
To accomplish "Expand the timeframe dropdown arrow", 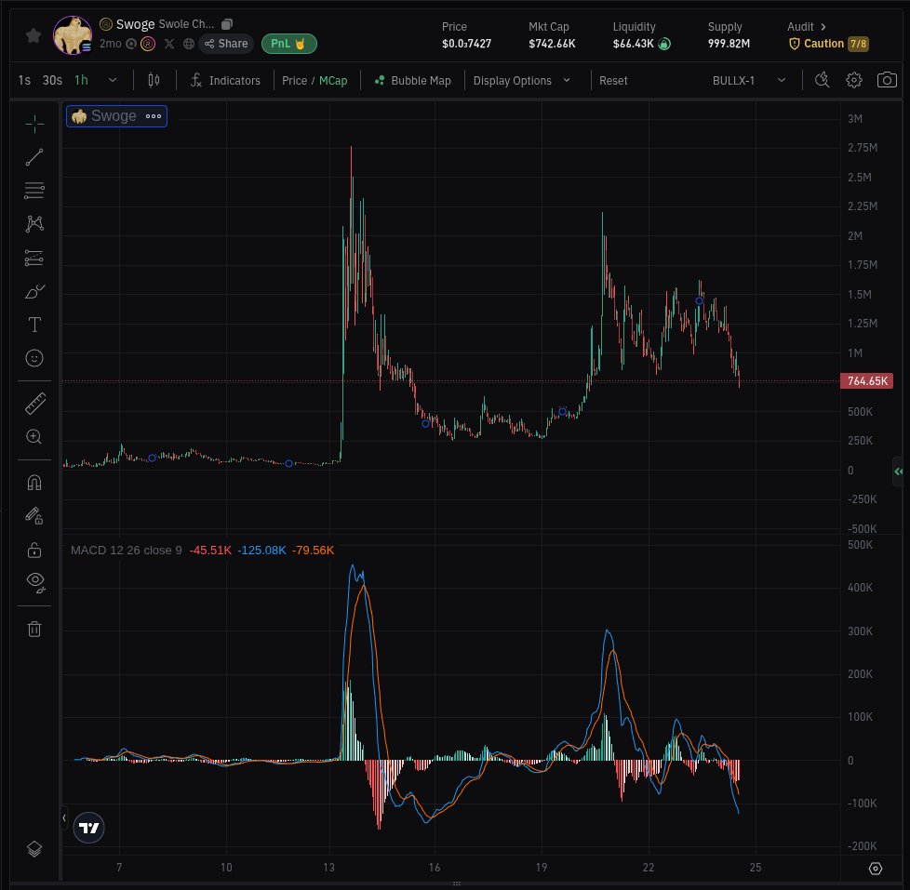I will coord(113,80).
